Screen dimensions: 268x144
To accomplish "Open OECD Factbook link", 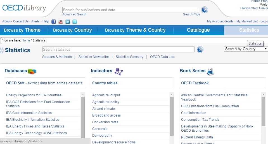I will 195,83.
